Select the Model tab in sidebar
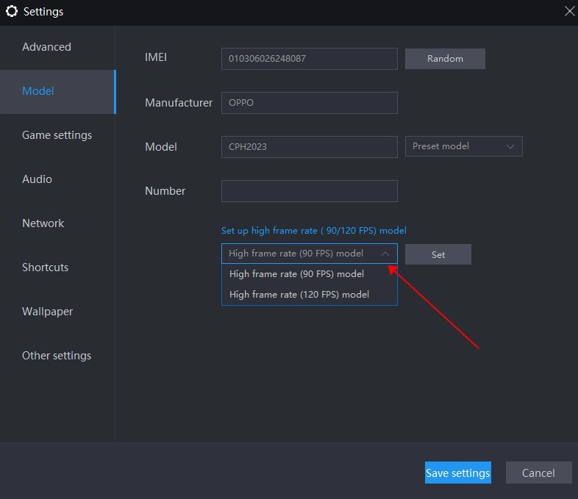The width and height of the screenshot is (578, 499). (x=38, y=91)
